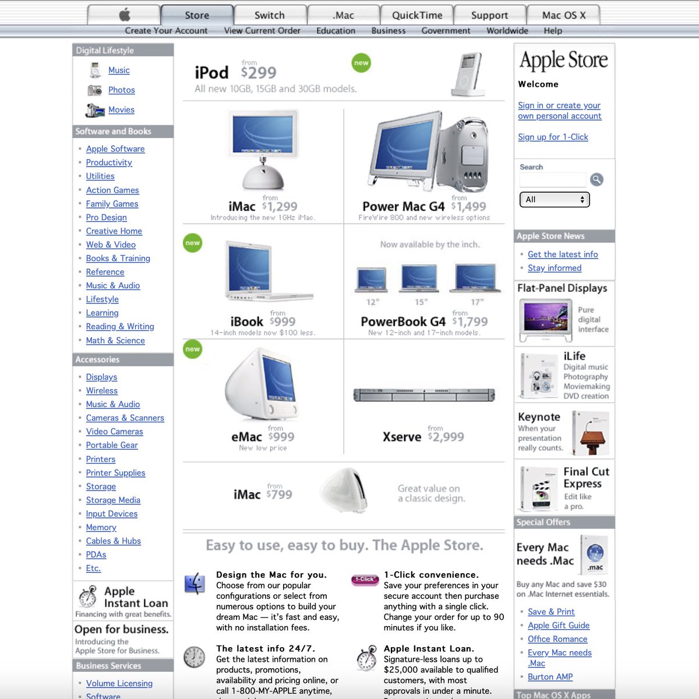Screen dimensions: 699x699
Task: Click the green new badge by iPod
Action: [361, 63]
